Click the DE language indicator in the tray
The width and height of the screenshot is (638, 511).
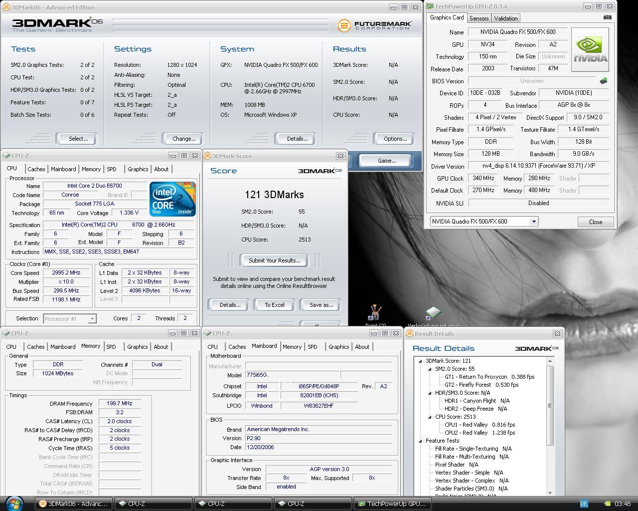coord(584,504)
